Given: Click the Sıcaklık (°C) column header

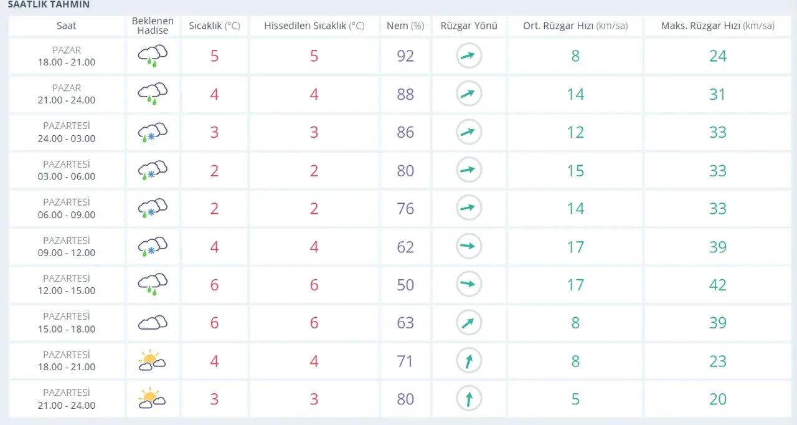Looking at the screenshot, I should pyautogui.click(x=214, y=26).
